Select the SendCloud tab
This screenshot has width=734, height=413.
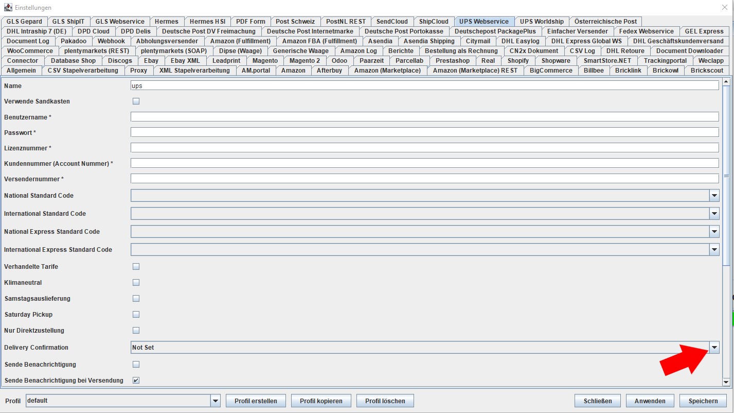point(392,22)
